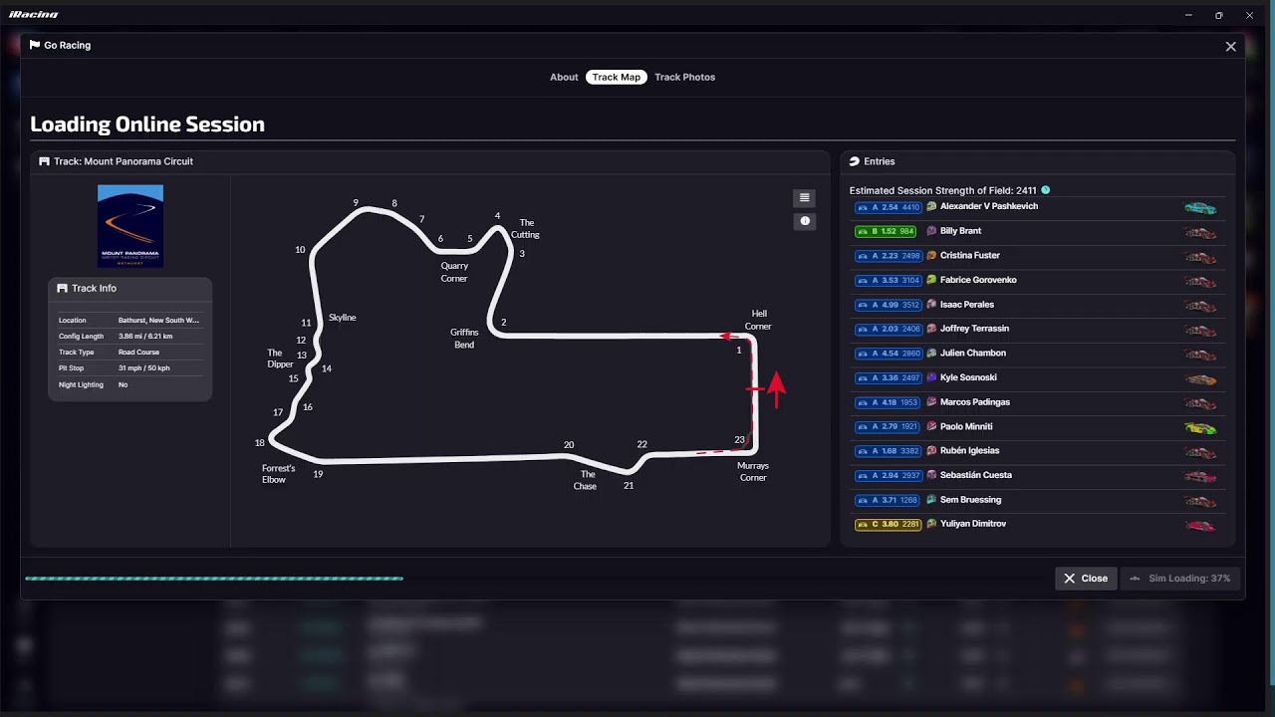Close the Go Racing dialog
Image resolution: width=1275 pixels, height=717 pixels.
(x=1231, y=46)
